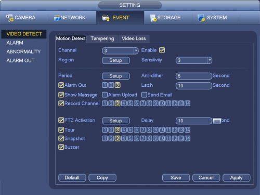260x195 pixels.
Task: Open the SYSTEM settings icon
Action: pyautogui.click(x=201, y=18)
